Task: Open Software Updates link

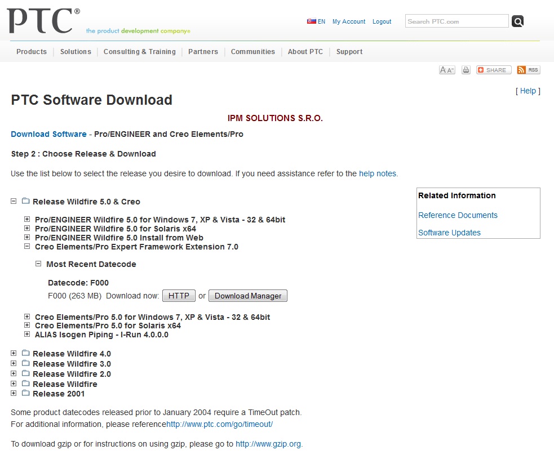Action: coord(449,233)
